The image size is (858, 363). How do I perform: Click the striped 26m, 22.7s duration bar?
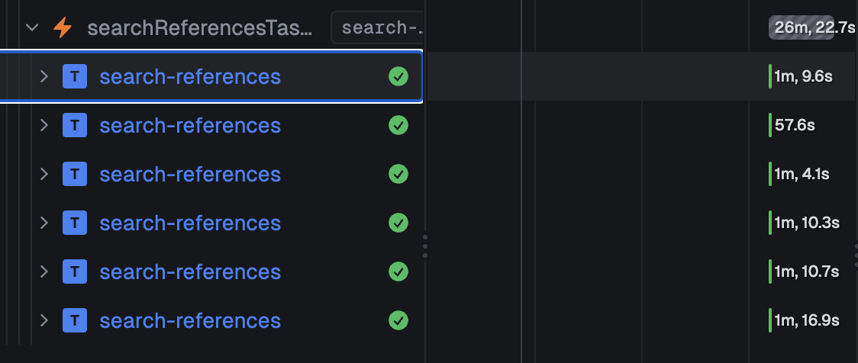tap(801, 27)
